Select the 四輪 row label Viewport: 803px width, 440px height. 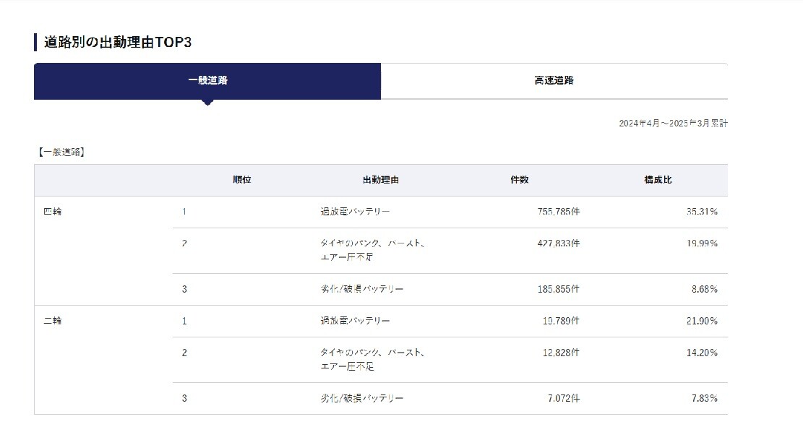(x=53, y=211)
